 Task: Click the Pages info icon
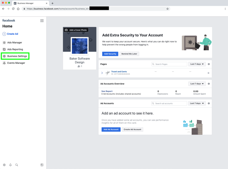(x=209, y=64)
